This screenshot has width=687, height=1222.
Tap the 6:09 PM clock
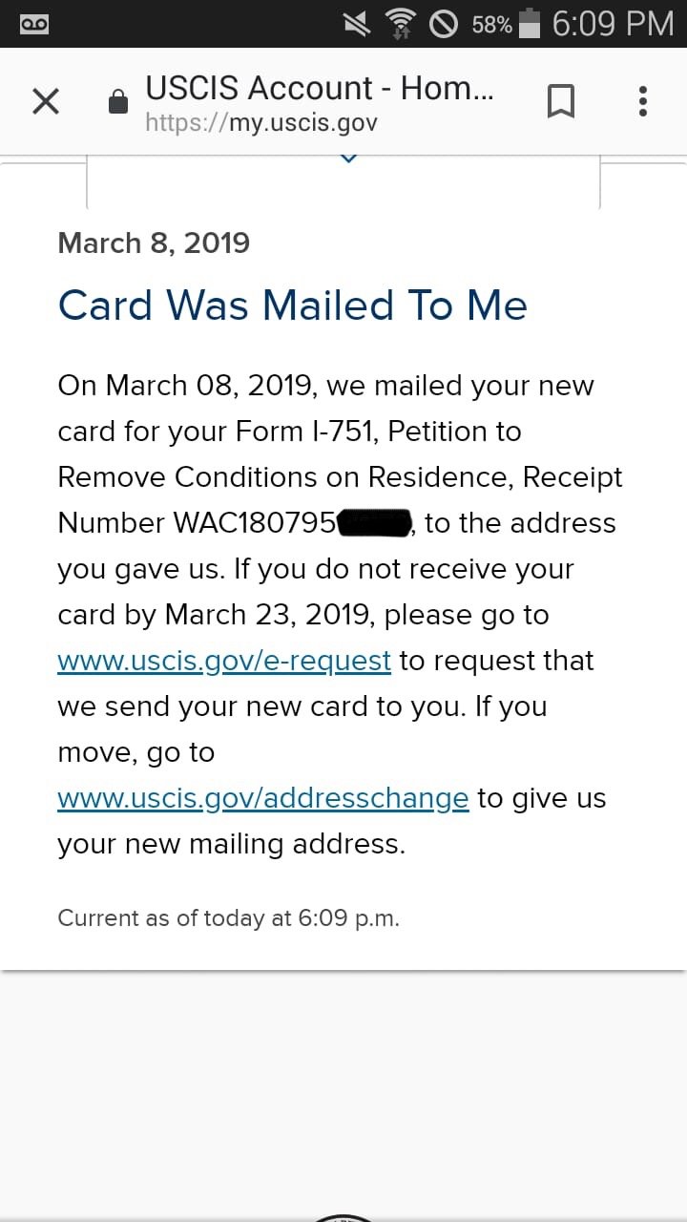point(613,24)
